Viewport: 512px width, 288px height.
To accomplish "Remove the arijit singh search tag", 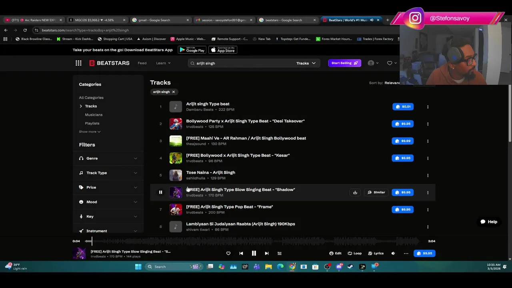I will [173, 92].
